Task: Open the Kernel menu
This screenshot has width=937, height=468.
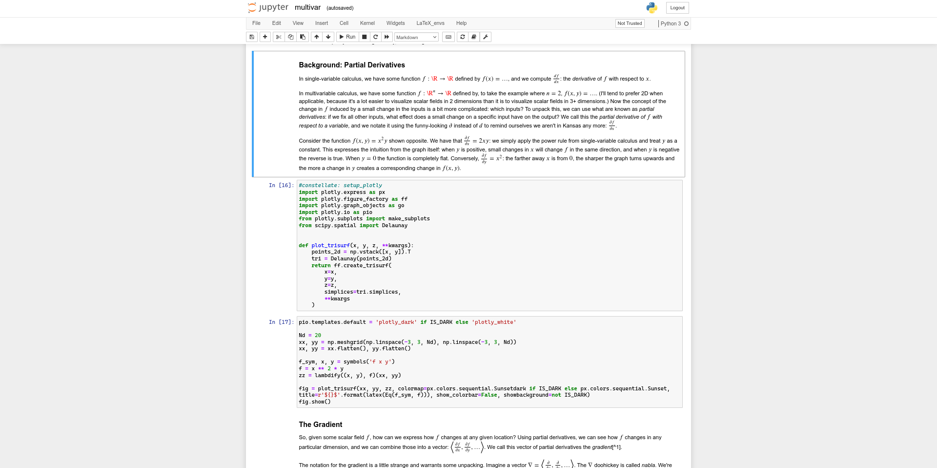Action: point(367,23)
